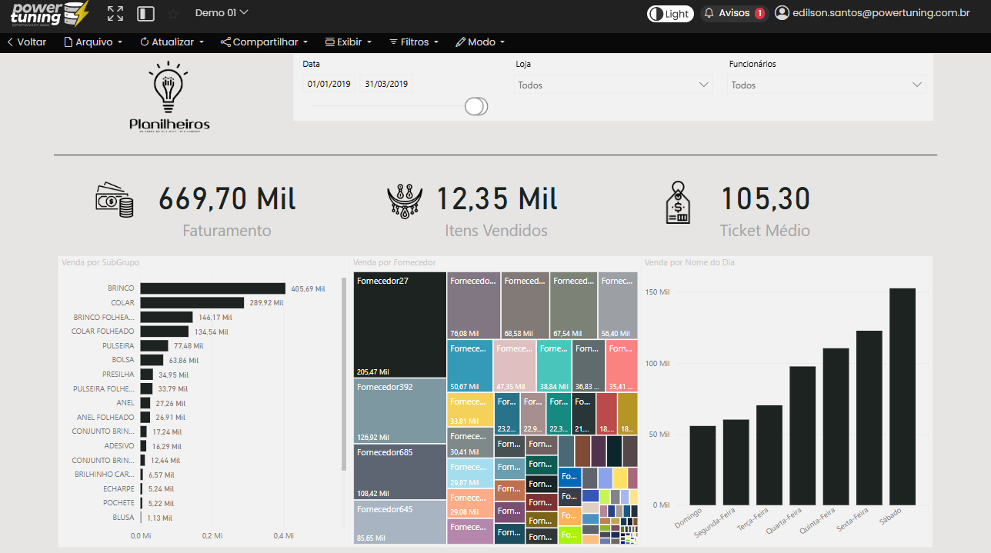
Task: Expand the Loja filter dropdown
Action: 613,85
